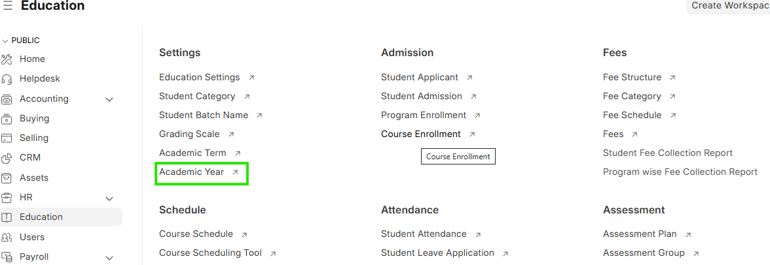
Task: Click the Home tools icon
Action: [7, 59]
